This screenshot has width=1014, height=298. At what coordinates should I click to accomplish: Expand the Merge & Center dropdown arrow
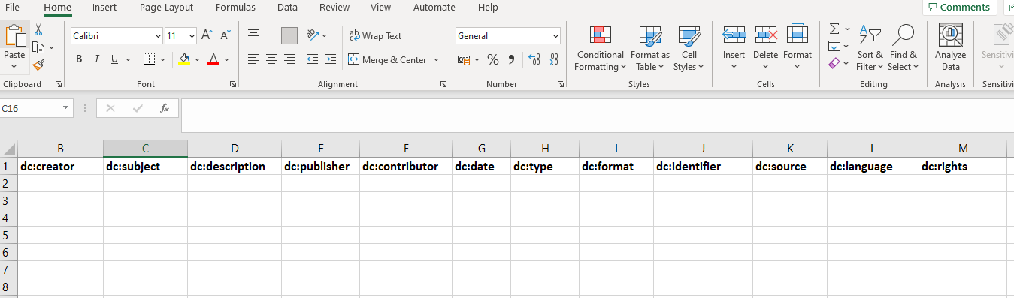[x=436, y=59]
